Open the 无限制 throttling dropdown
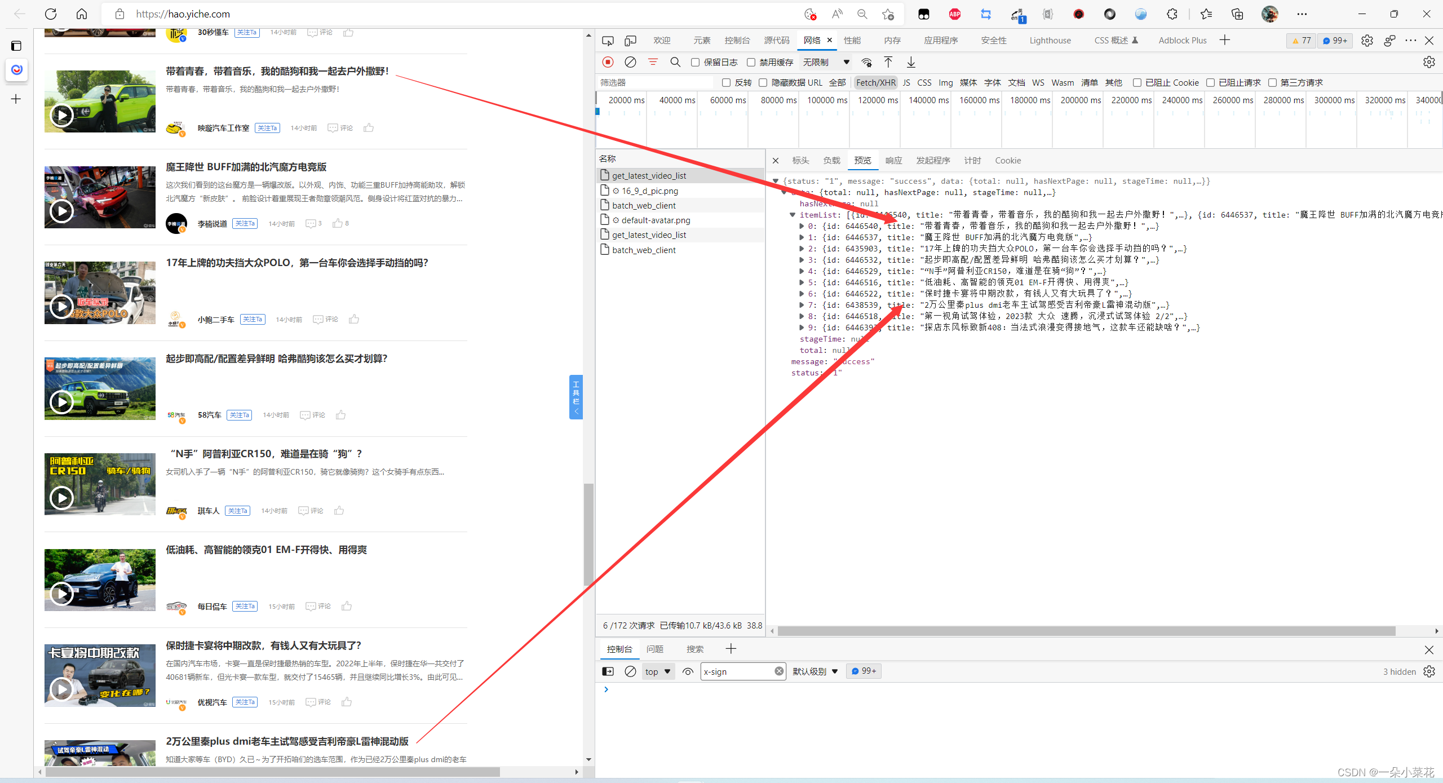1443x783 pixels. (x=826, y=62)
